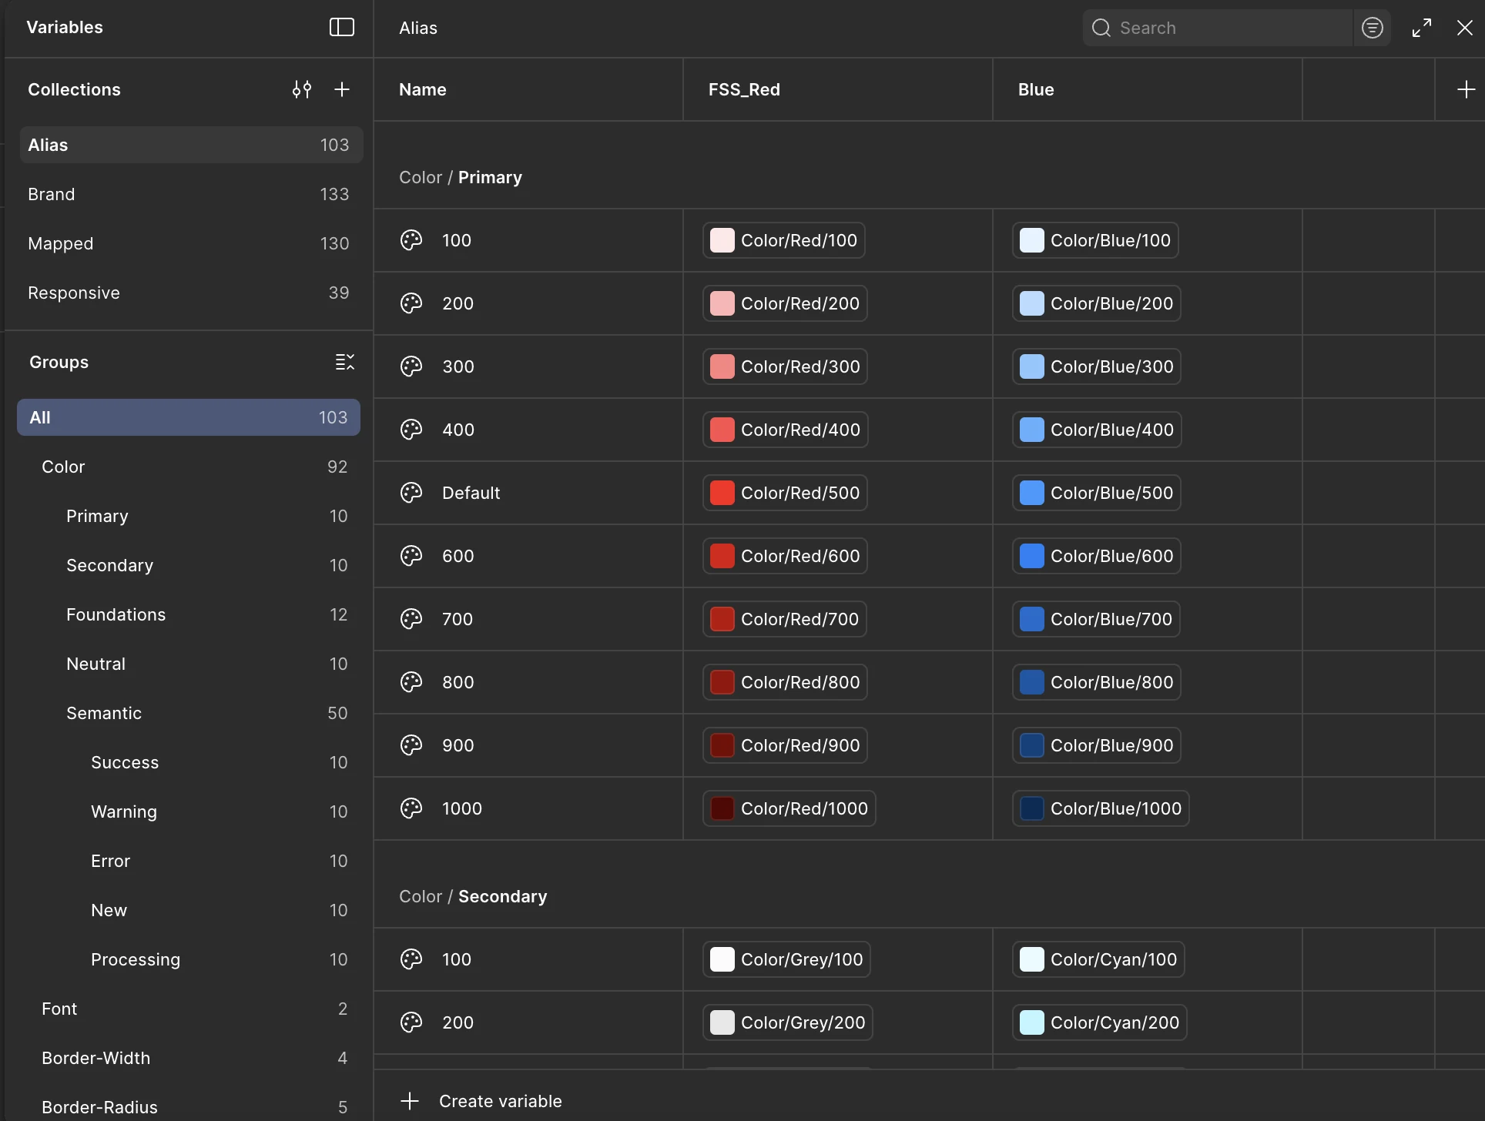
Task: Click the palette icon for Primary 1000
Action: [x=411, y=808]
